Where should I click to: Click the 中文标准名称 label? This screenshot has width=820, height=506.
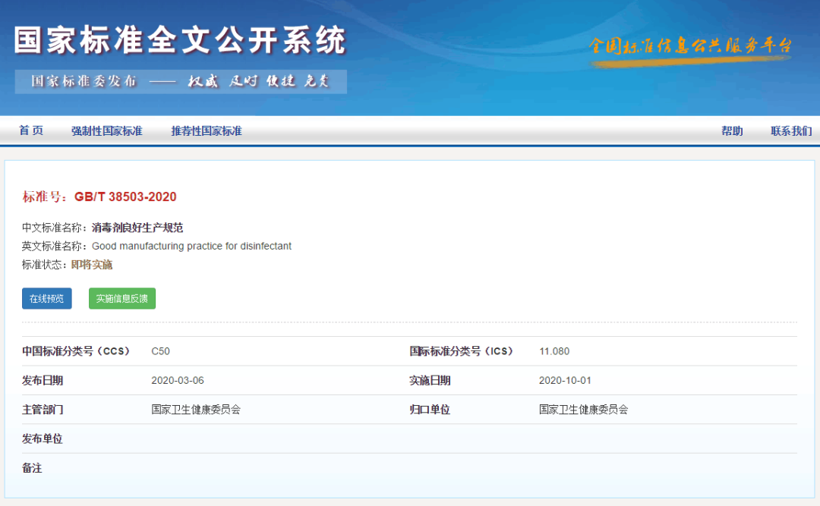(55, 228)
